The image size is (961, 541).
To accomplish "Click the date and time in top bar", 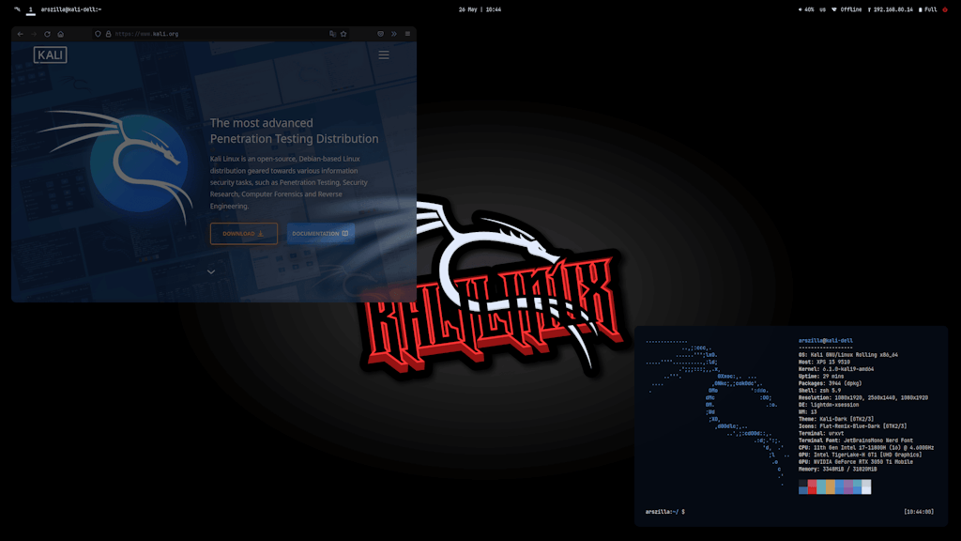I will pos(480,9).
